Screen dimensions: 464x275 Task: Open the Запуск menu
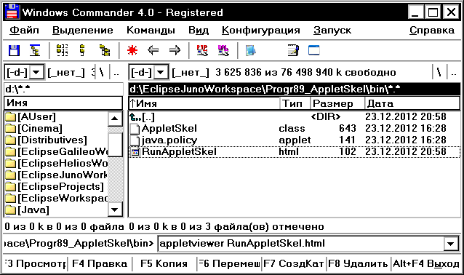(x=332, y=31)
